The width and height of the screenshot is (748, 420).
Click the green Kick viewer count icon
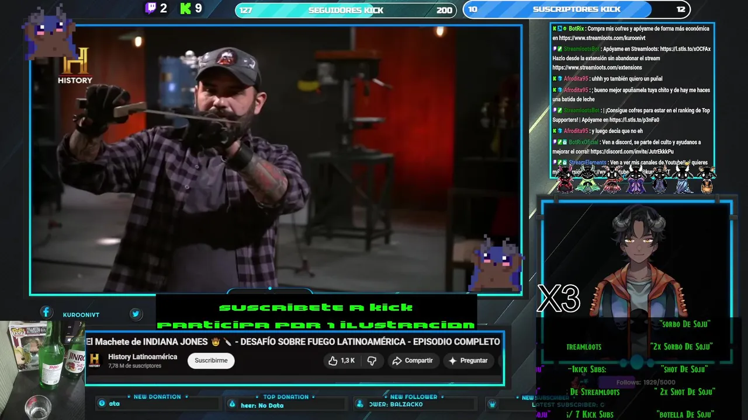(186, 8)
